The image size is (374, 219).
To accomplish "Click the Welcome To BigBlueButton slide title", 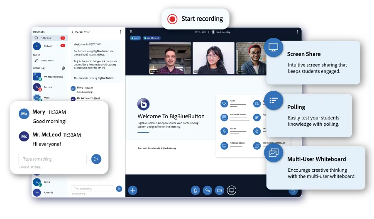I will pyautogui.click(x=171, y=116).
